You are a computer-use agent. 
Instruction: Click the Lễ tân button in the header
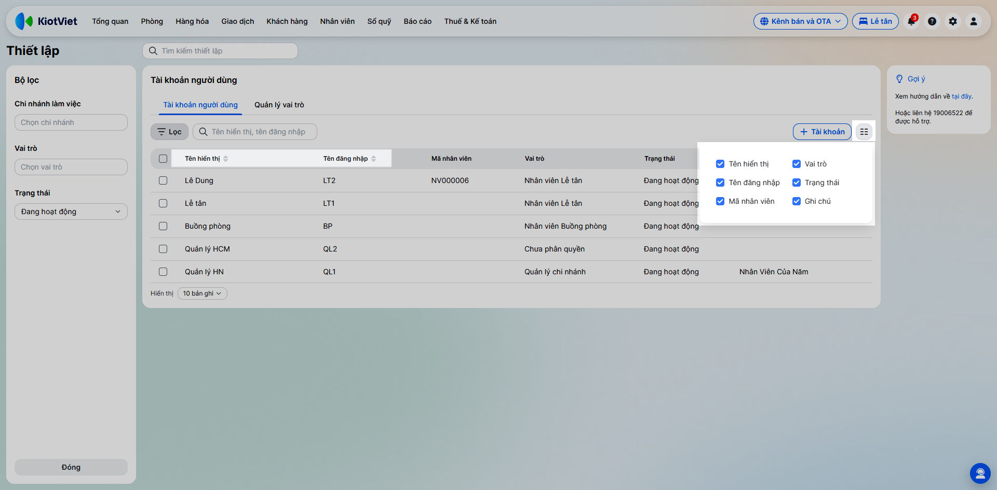coord(875,21)
